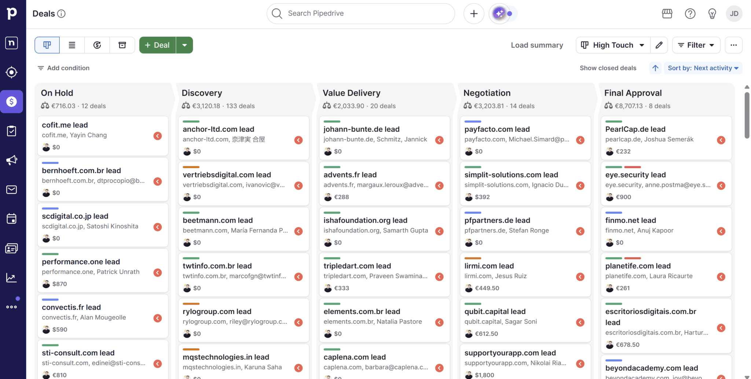Click Load summary
This screenshot has height=379, width=751.
537,45
